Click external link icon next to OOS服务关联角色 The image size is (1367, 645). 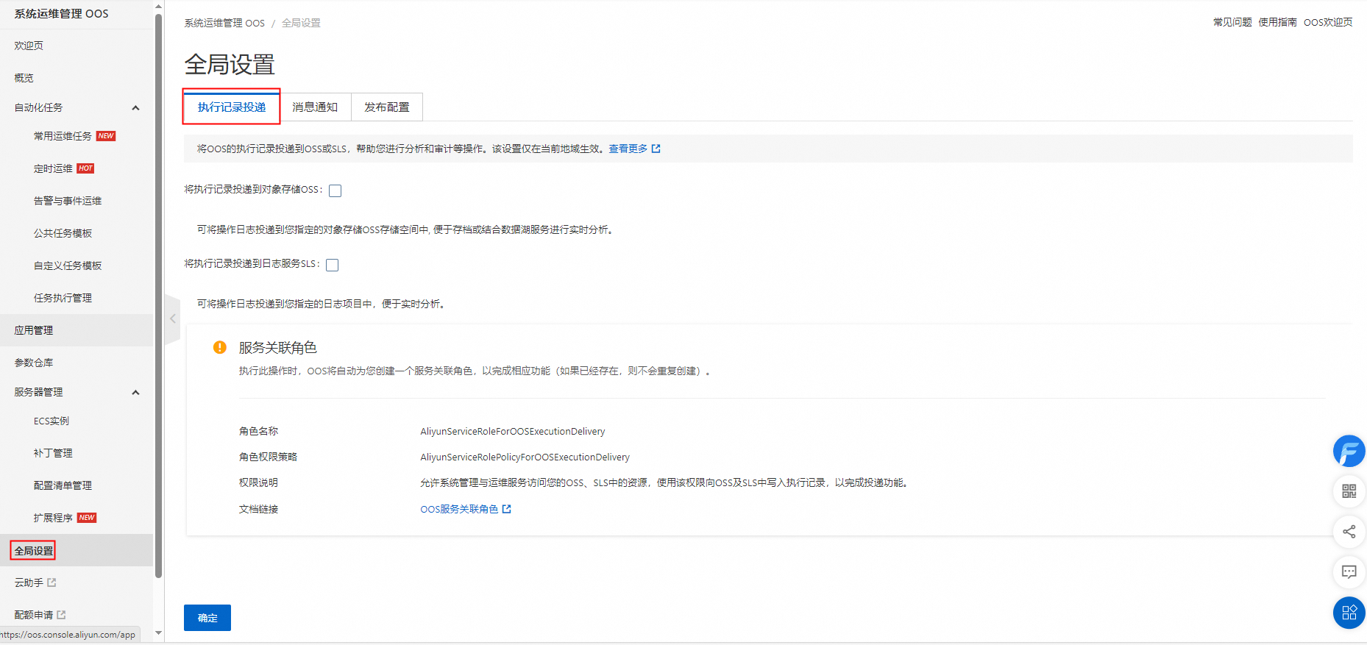coord(506,509)
